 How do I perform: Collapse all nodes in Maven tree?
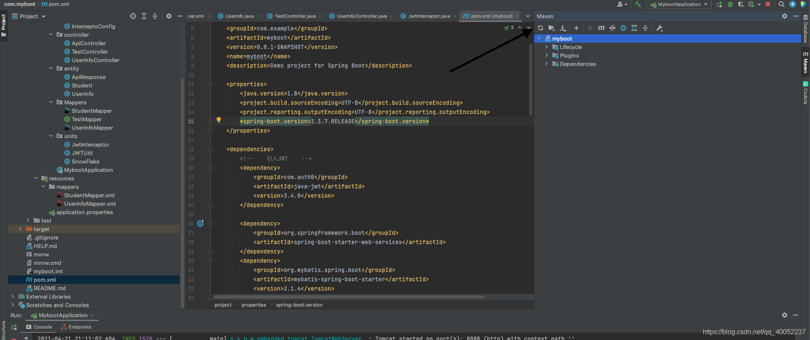pyautogui.click(x=645, y=28)
